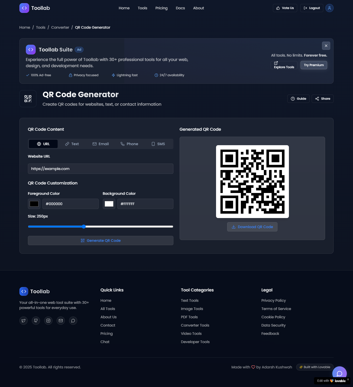
Task: Open PDF Tools category link
Action: pos(189,317)
